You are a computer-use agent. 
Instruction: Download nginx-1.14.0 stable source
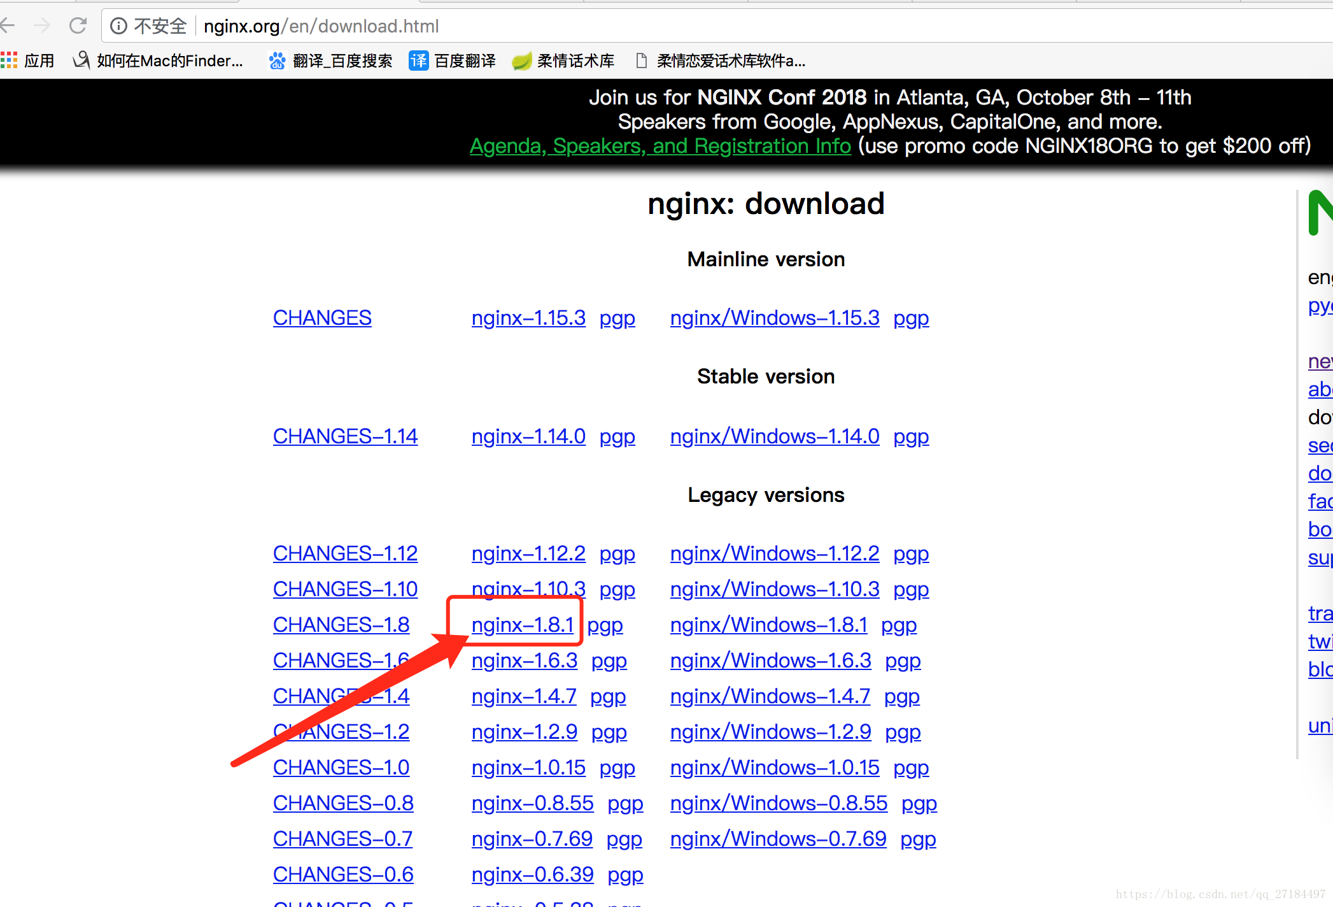[528, 436]
